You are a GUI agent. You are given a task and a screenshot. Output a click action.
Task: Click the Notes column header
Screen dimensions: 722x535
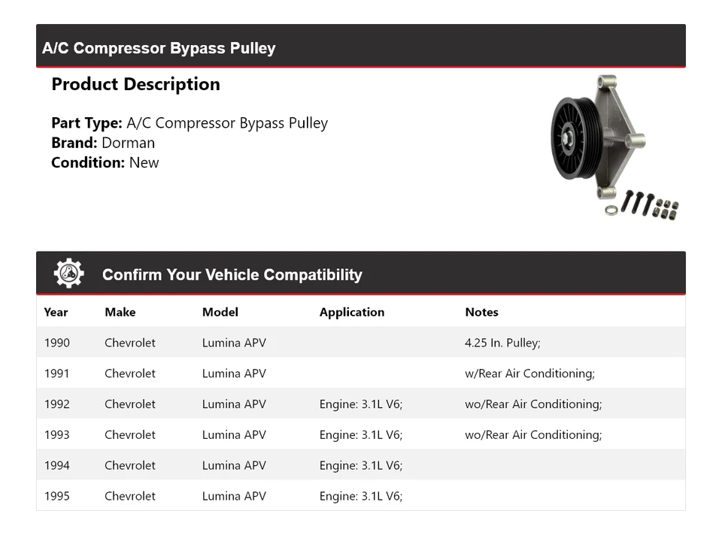481,312
